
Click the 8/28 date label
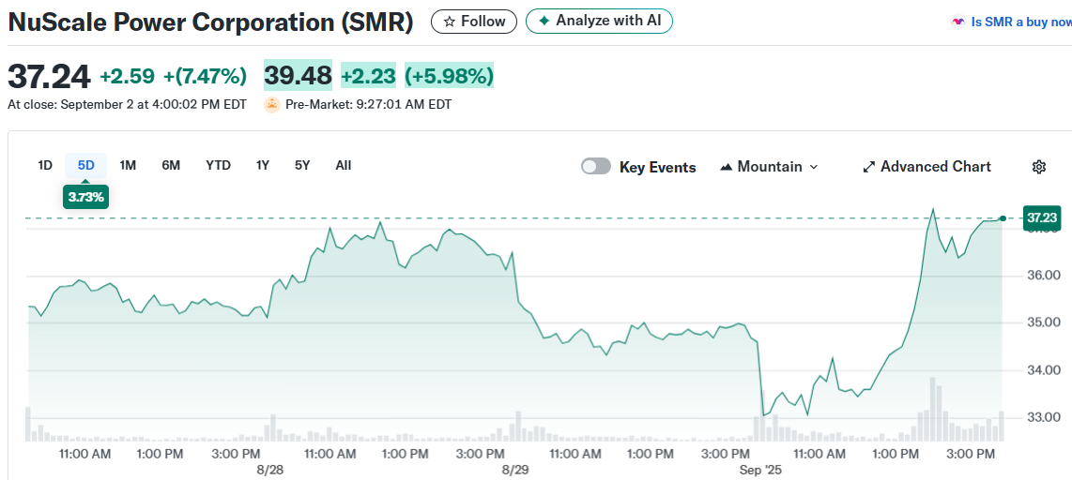[x=270, y=470]
